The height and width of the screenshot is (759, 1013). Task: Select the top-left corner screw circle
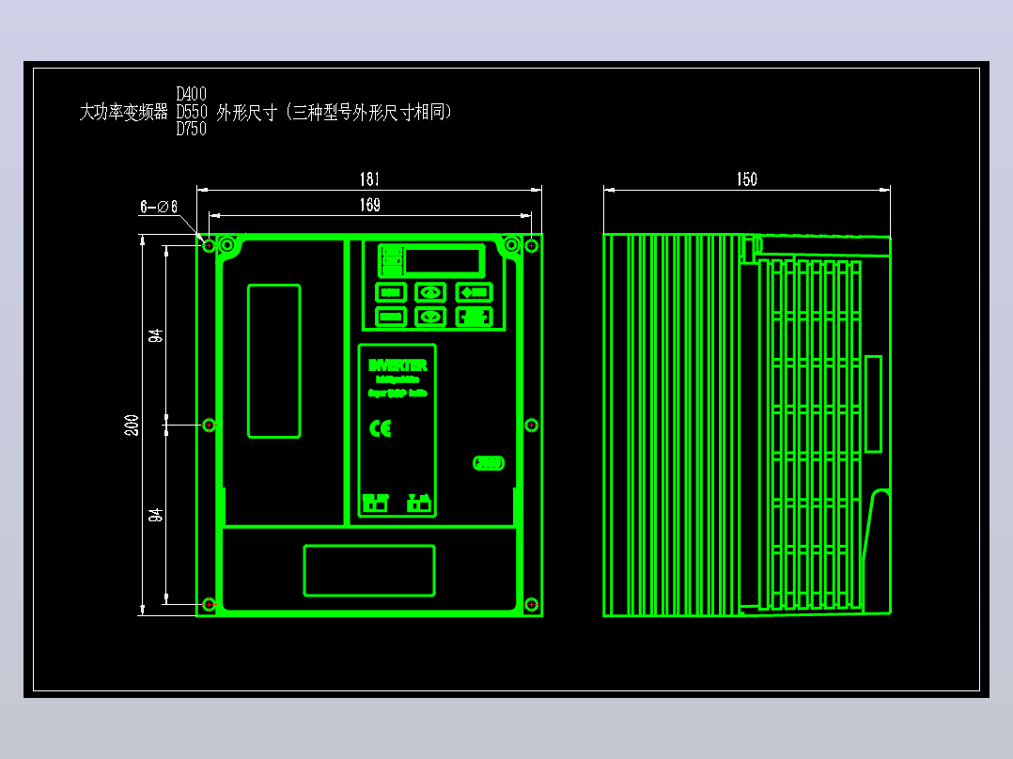[x=227, y=245]
